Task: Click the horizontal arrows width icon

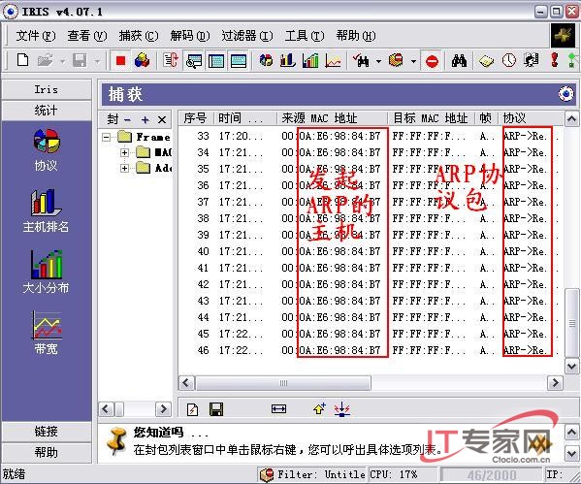Action: [278, 409]
